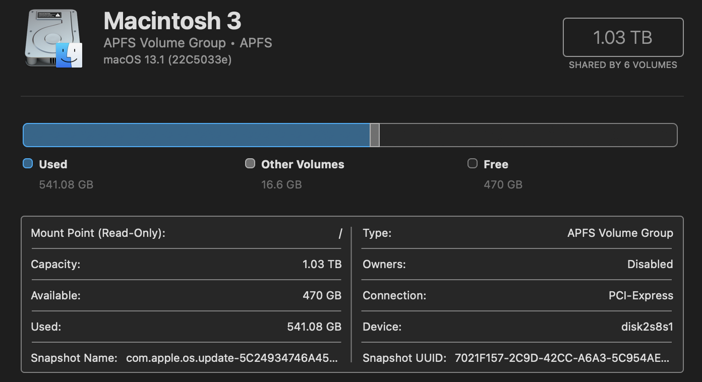Click the 470 GB value under Free legend
Image resolution: width=702 pixels, height=382 pixels.
(503, 184)
